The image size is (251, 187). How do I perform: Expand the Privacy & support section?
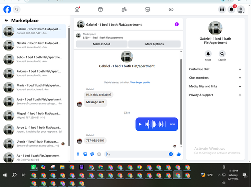215,95
